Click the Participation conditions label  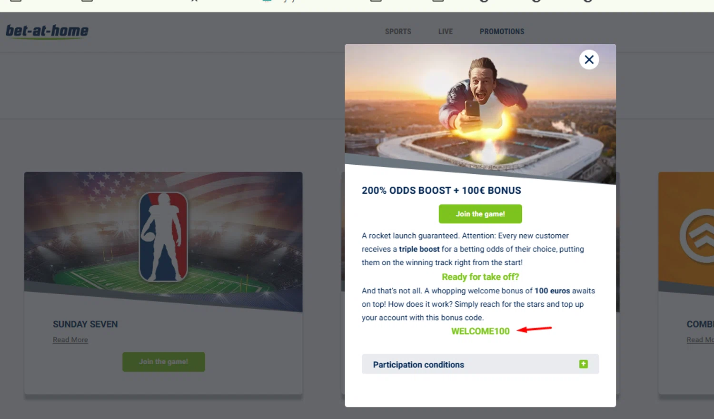click(x=418, y=365)
